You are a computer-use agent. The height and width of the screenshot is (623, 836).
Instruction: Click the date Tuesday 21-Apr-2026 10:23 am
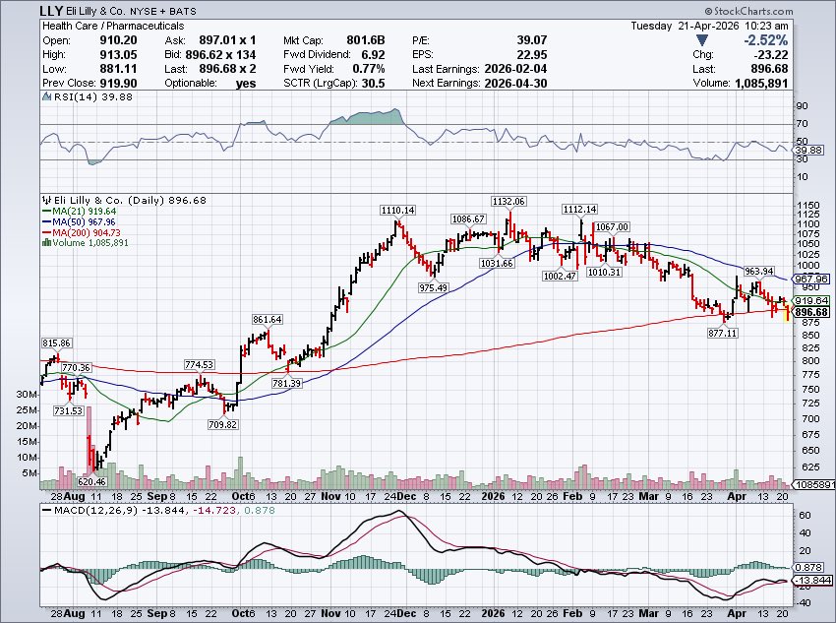pos(710,26)
